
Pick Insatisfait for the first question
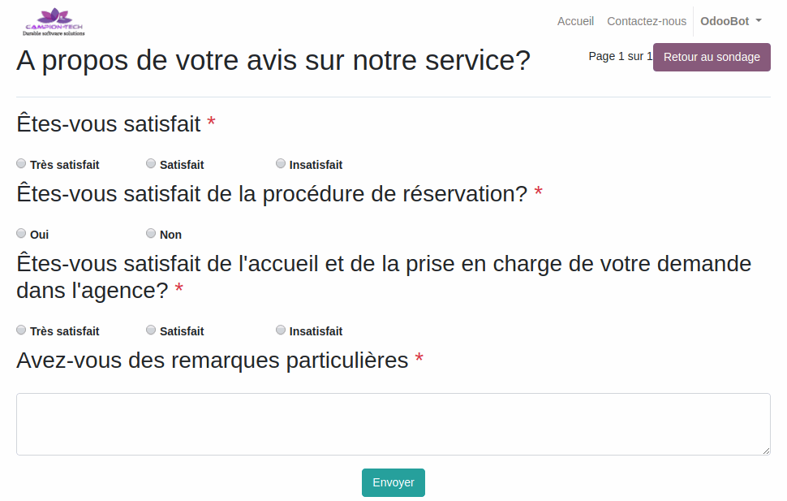tap(281, 163)
